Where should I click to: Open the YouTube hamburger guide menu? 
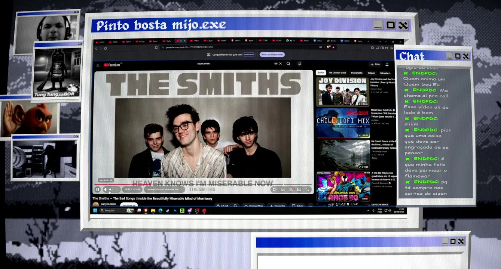98,65
